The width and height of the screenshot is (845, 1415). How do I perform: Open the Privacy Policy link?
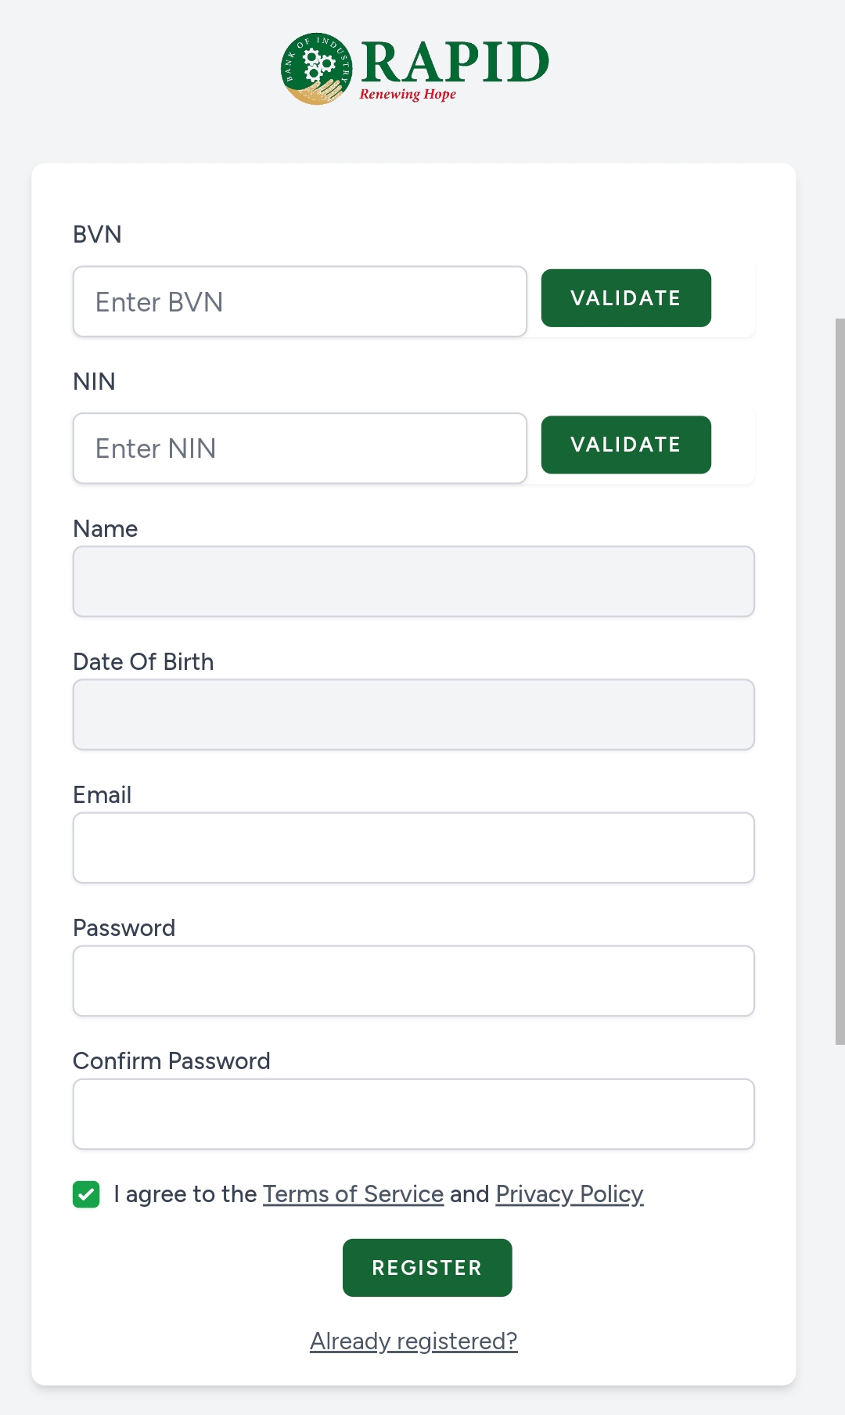569,1194
